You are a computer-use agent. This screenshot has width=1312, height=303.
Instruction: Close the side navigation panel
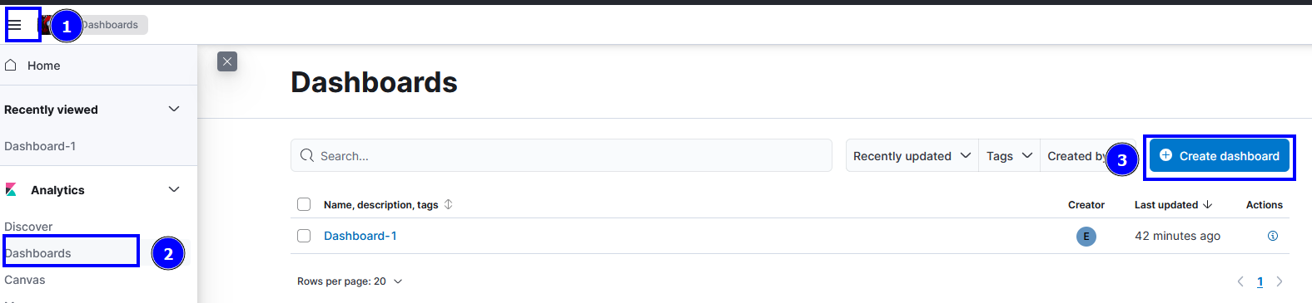click(227, 61)
